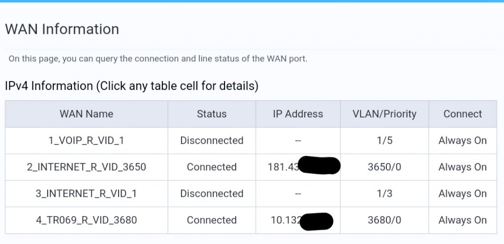Click the 3680/0 VLAN/Priority cell

tap(384, 220)
